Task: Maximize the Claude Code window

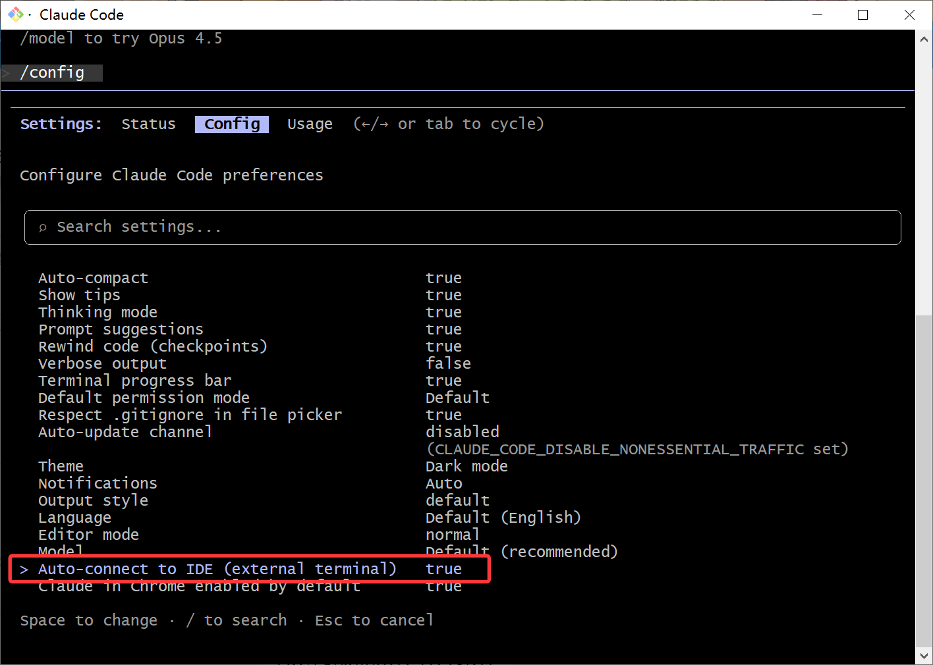Action: [x=862, y=14]
